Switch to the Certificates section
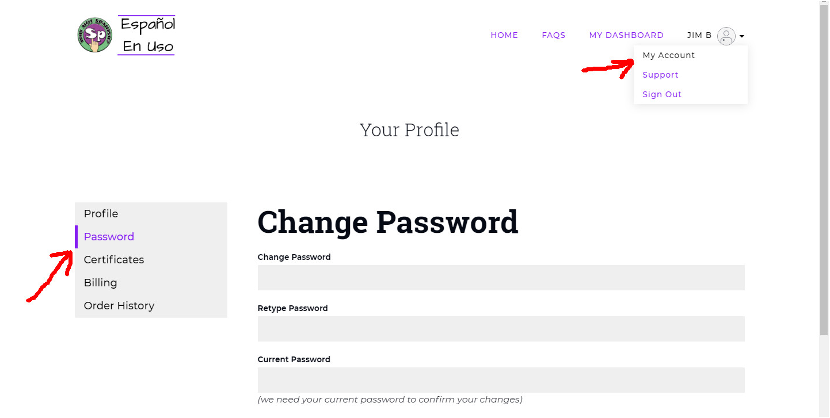The height and width of the screenshot is (418, 830). pyautogui.click(x=151, y=260)
